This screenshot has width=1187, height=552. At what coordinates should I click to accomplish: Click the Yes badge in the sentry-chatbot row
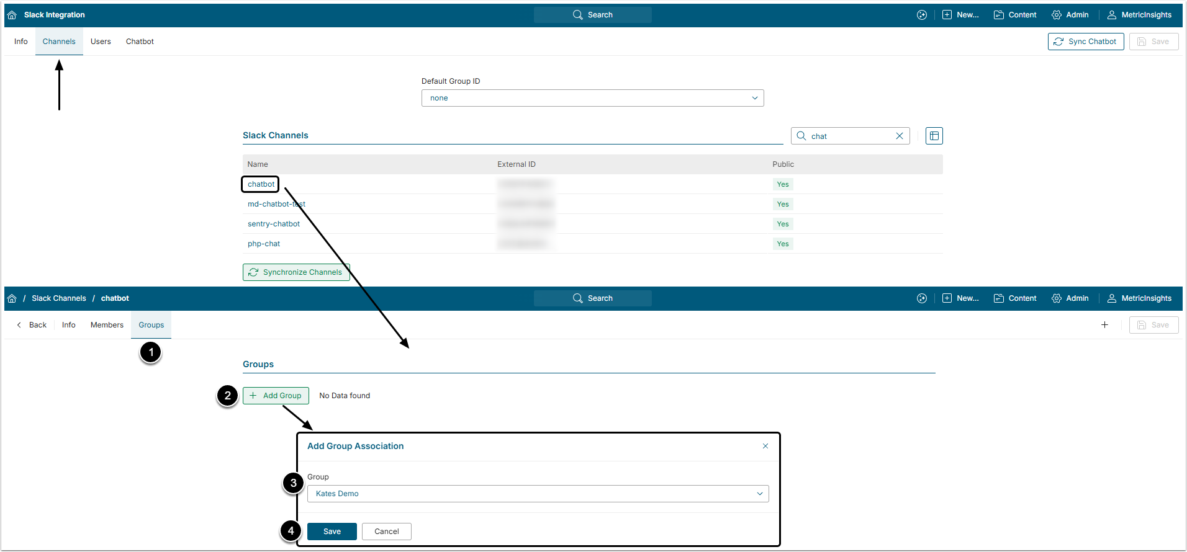coord(783,224)
